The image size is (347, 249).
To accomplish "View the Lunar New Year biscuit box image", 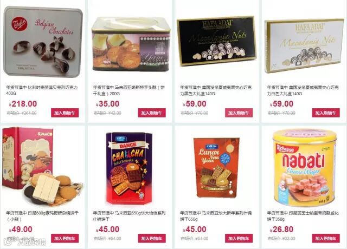I will tap(216, 167).
